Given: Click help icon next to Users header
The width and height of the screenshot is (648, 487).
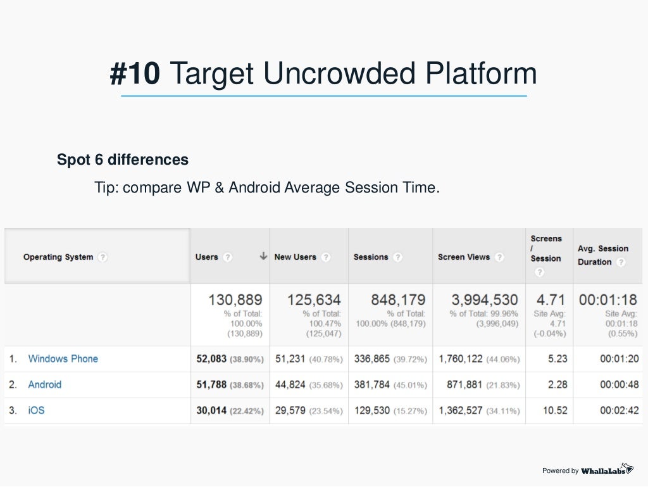Looking at the screenshot, I should (227, 257).
